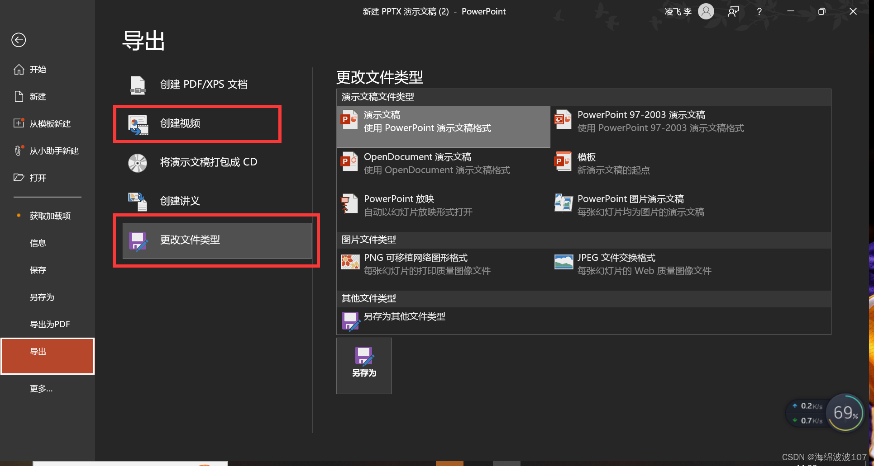
Task: Click the 另存为 button below the list
Action: [x=364, y=366]
